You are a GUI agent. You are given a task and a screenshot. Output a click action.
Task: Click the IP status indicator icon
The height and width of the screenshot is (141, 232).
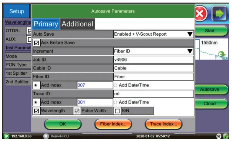pos(6,136)
